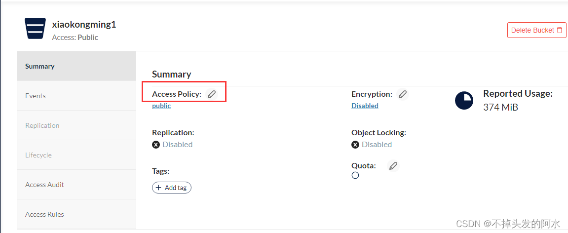Click the trash icon on Delete Bucket
Viewport: 568px width, 233px height.
pos(560,30)
